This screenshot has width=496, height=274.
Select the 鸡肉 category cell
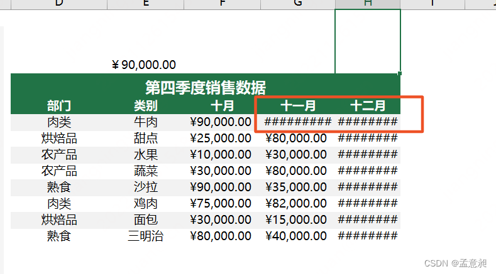point(145,204)
